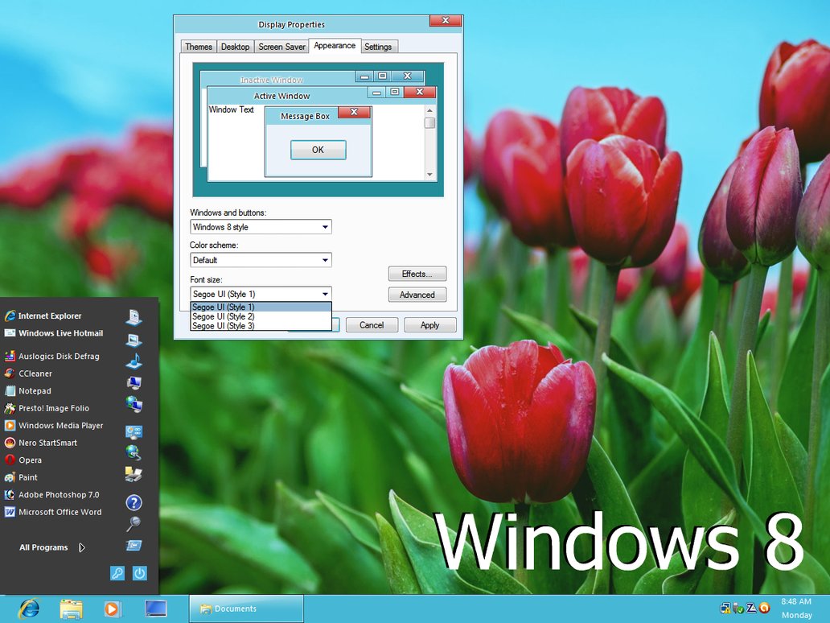This screenshot has height=623, width=830.
Task: Open the Color scheme dropdown
Action: click(261, 260)
